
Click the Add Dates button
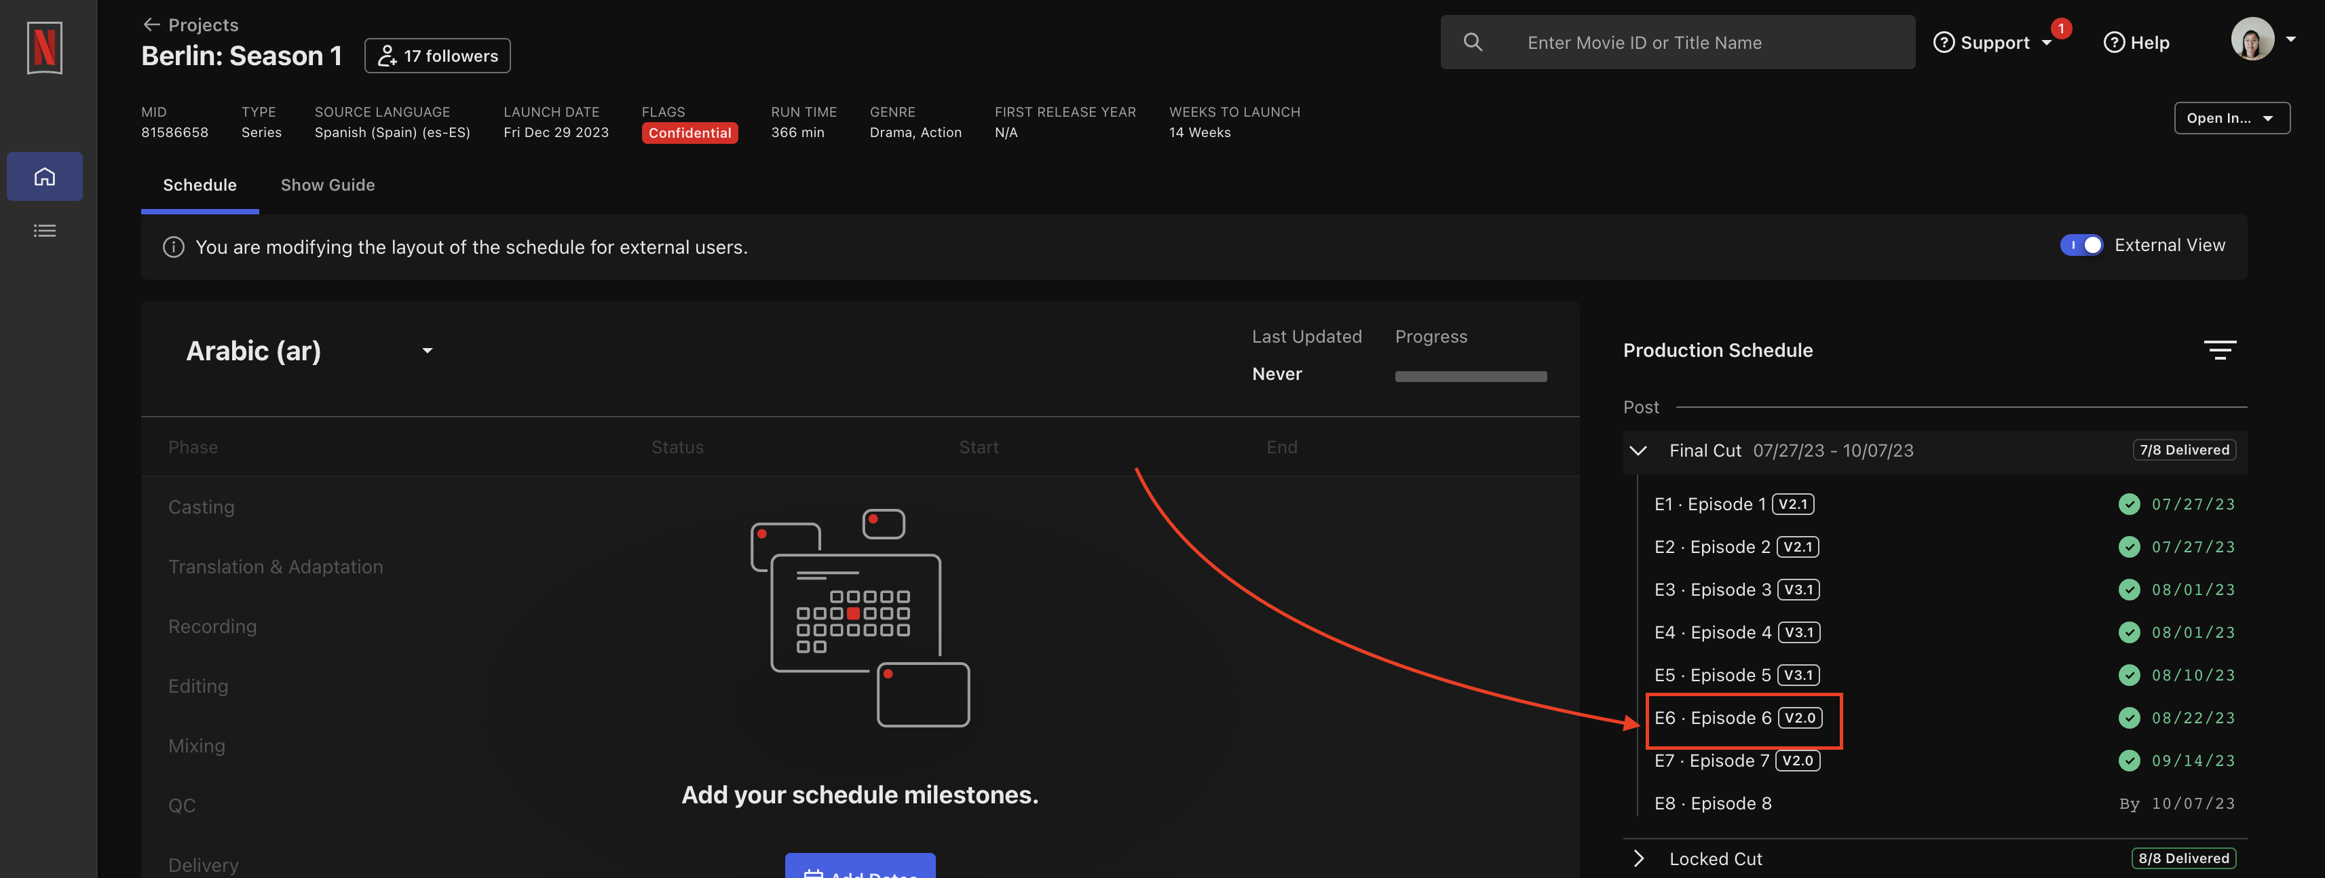[859, 866]
